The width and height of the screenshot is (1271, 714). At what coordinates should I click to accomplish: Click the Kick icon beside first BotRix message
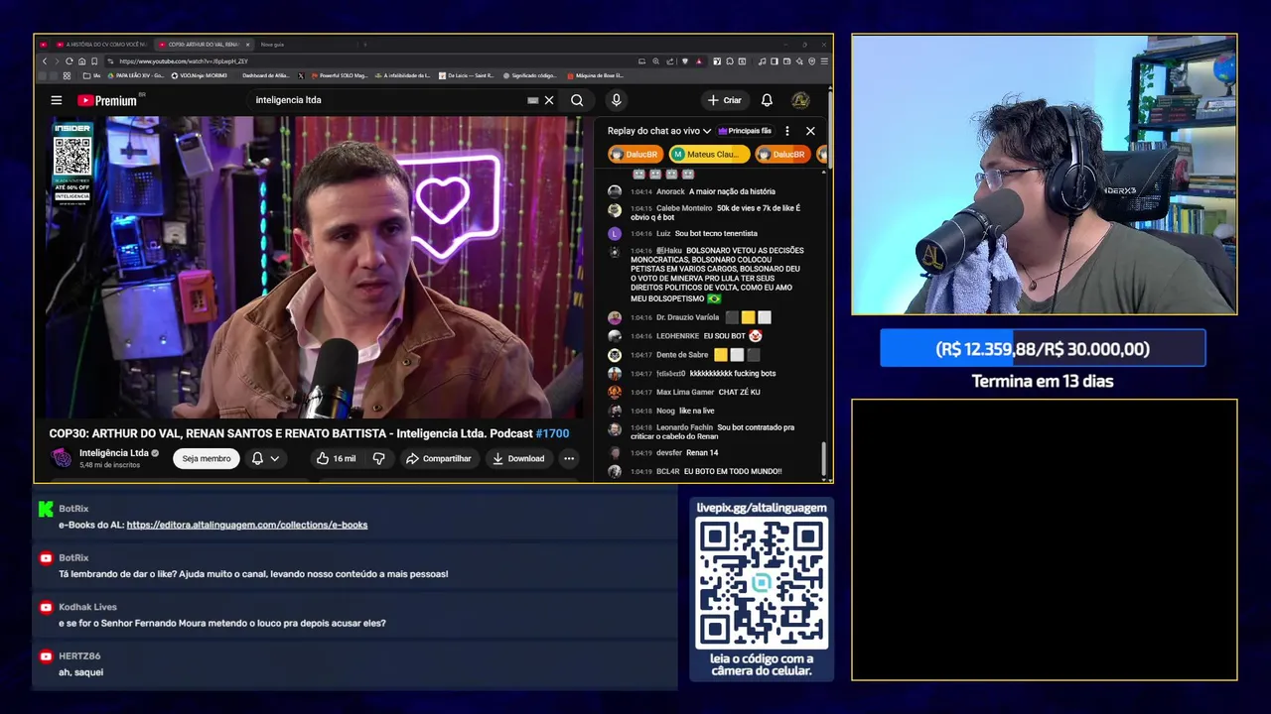(45, 509)
